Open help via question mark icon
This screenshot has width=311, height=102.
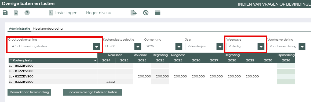27,13
